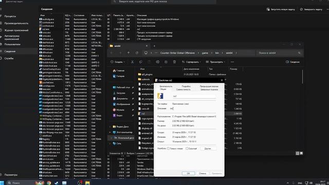Viewport: 329px width, 185px height.
Task: Toggle the Hidden attribute checkbox
Action: pyautogui.click(x=187, y=149)
